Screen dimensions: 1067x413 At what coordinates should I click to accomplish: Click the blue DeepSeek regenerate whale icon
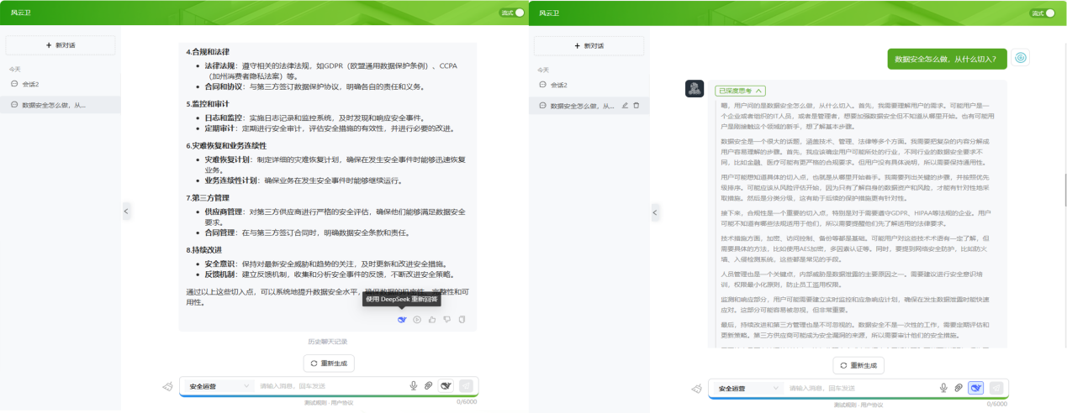pyautogui.click(x=402, y=319)
